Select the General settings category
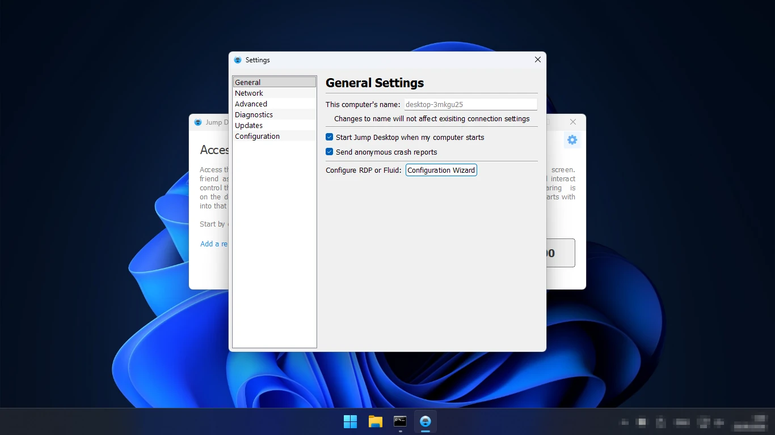This screenshot has height=435, width=775. (275, 82)
